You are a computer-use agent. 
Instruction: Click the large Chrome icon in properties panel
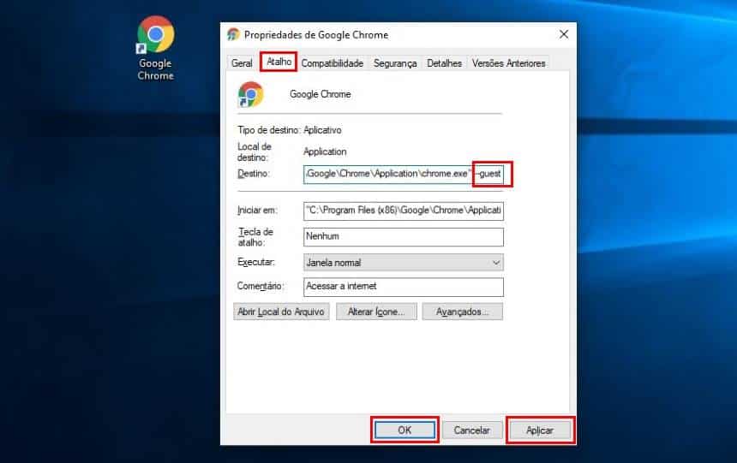[x=250, y=94]
